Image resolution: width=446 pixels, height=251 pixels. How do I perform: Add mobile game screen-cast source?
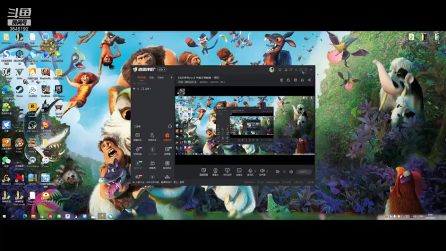(227, 172)
